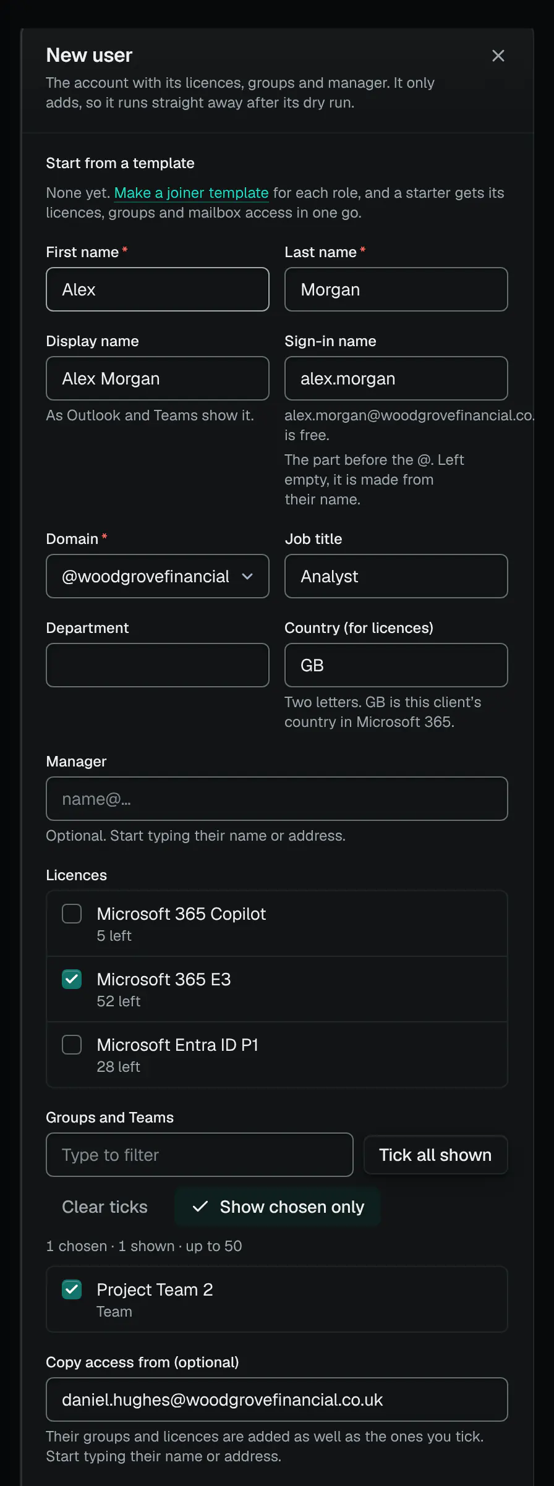Screen dimensions: 554x1486
Task: Open the Domain dropdown
Action: point(158,576)
